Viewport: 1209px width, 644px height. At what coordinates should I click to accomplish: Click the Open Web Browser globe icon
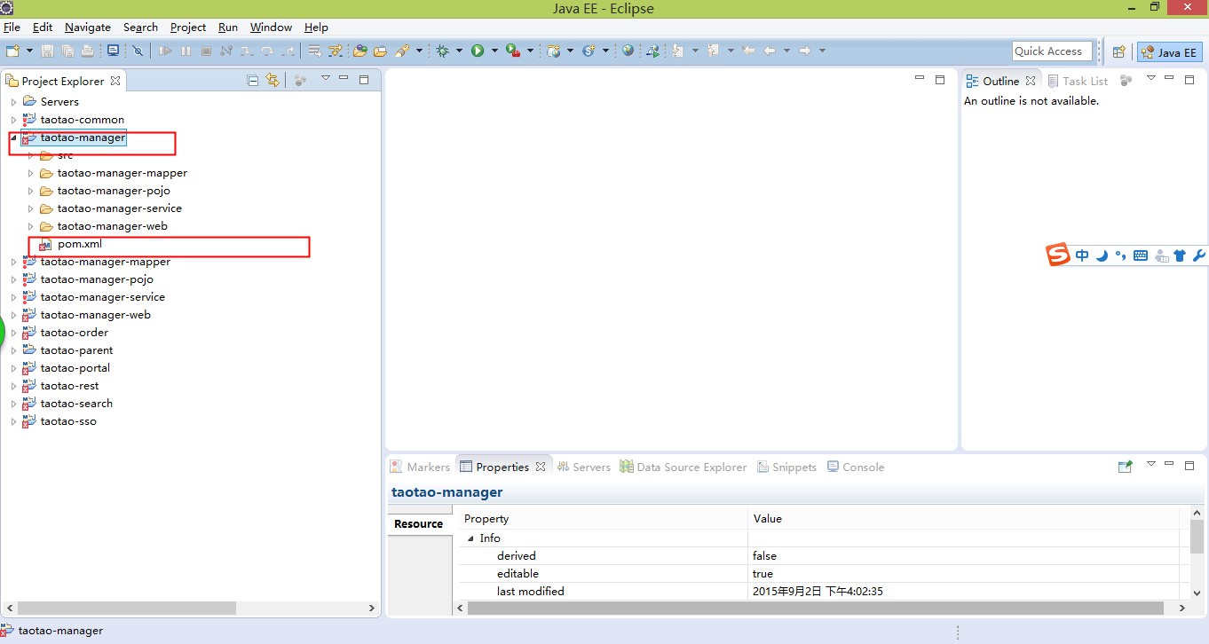628,51
